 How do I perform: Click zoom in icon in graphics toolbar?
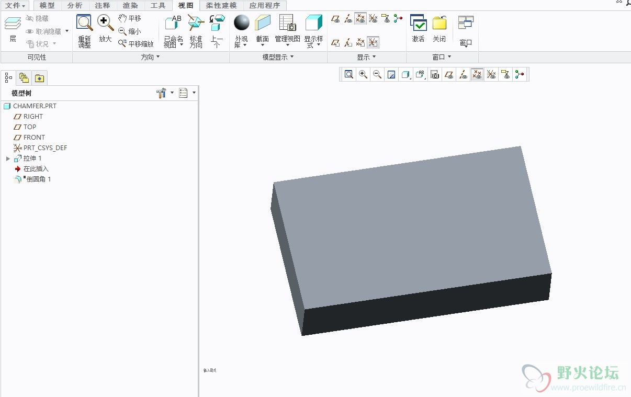[363, 75]
